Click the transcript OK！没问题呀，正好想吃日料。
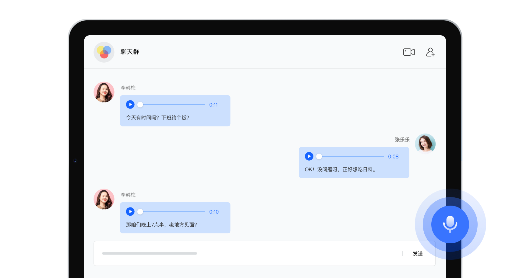530x278 pixels. click(x=341, y=169)
